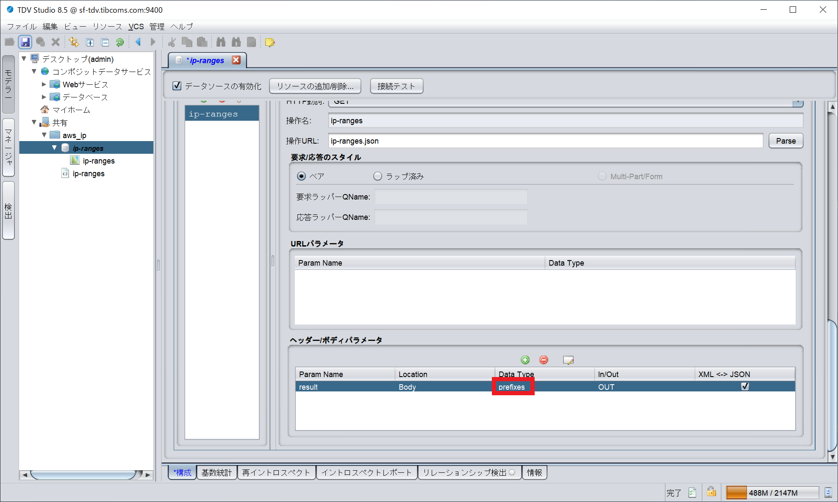Click the green refresh toolbar icon
Screen dimensions: 838x502
click(120, 42)
